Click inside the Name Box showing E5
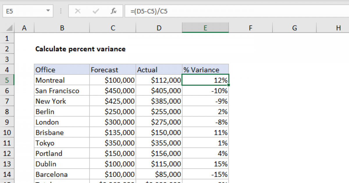 coord(23,11)
